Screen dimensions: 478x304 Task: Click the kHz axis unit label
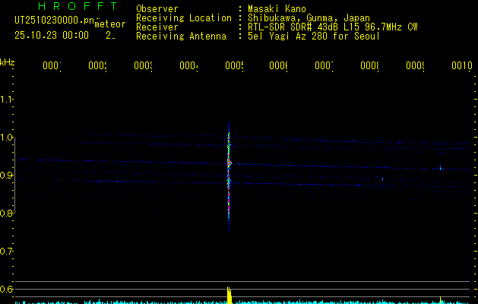click(8, 62)
